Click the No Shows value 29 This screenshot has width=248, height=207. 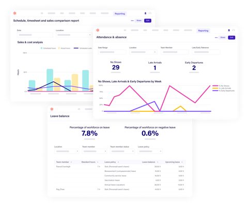tap(116, 67)
